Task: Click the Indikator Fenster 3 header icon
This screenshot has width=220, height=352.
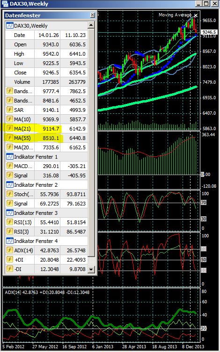Action: tap(9, 213)
